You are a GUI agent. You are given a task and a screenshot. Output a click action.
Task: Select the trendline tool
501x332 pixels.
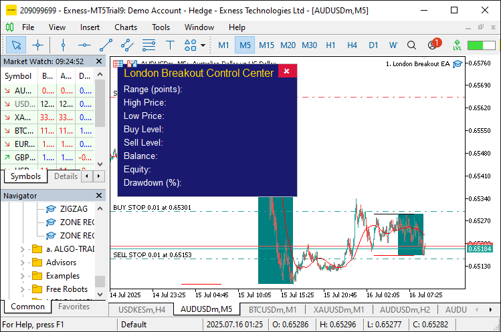[106, 45]
